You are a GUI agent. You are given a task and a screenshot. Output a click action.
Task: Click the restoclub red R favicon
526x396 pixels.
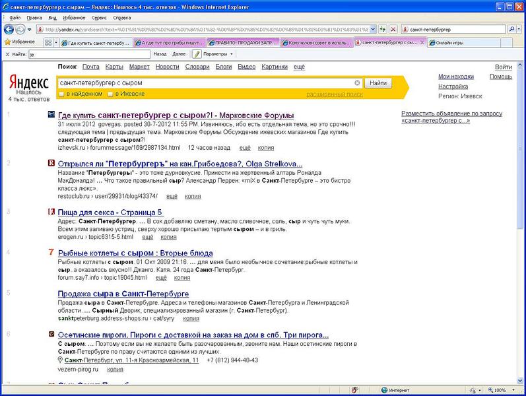[x=51, y=163]
